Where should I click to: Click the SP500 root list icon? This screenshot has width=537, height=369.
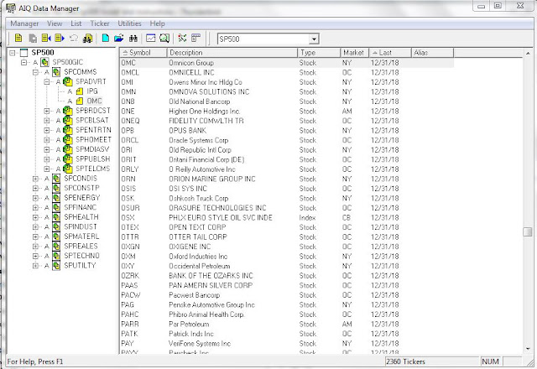click(x=24, y=53)
